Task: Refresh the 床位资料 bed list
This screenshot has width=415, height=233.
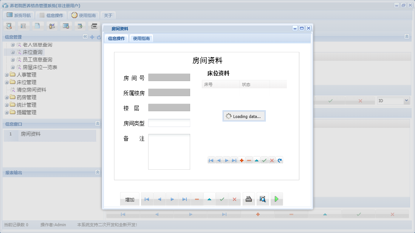Action: 279,160
